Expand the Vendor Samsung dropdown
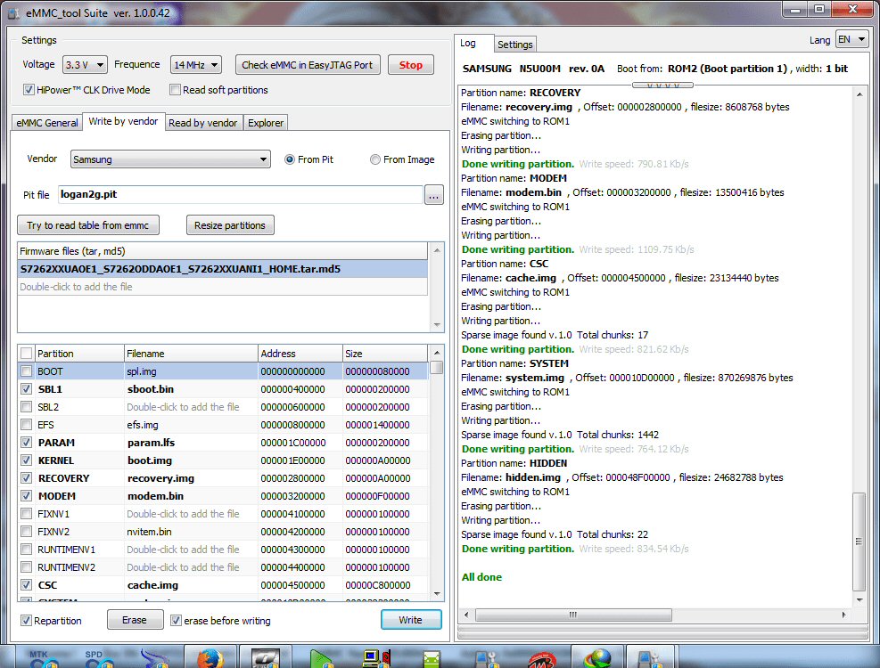The image size is (880, 668). coord(170,159)
